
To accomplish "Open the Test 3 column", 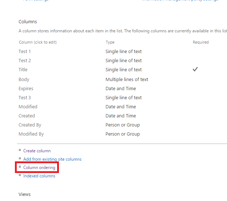I will coord(25,98).
